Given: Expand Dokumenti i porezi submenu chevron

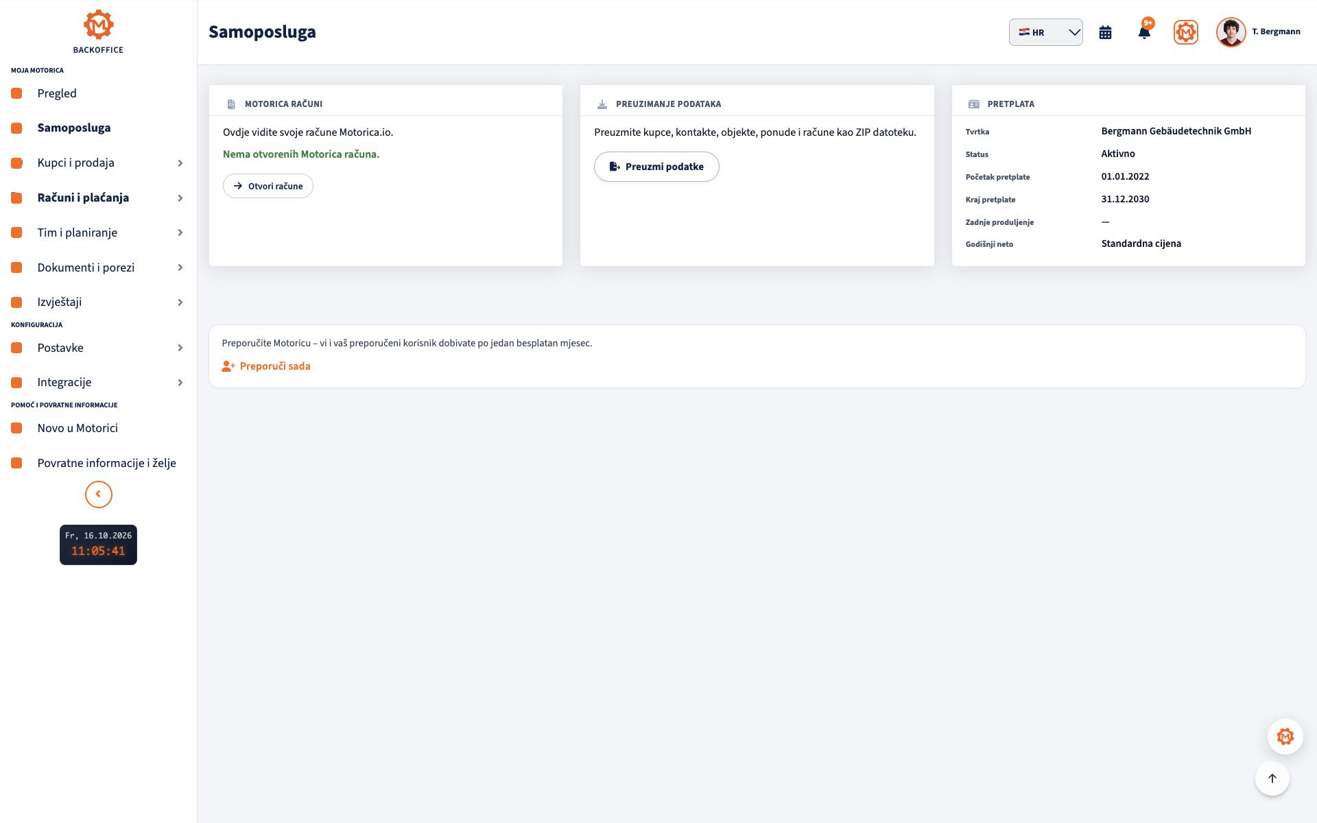Looking at the screenshot, I should [180, 267].
